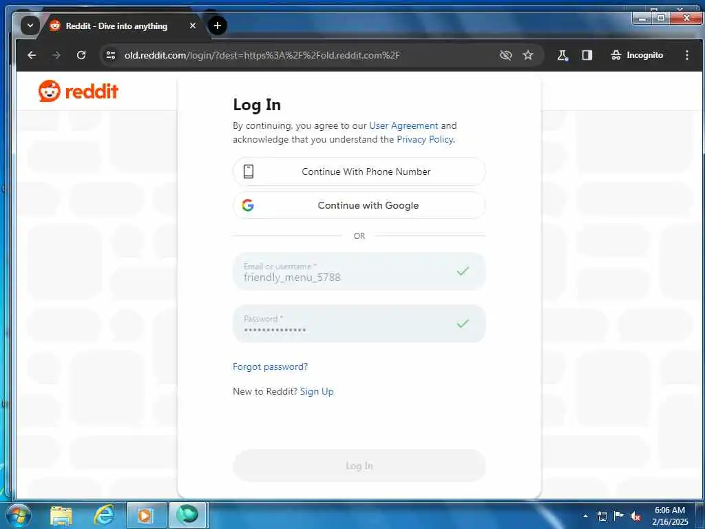The width and height of the screenshot is (705, 529).
Task: Launch Internet Explorer from the taskbar
Action: point(103,515)
